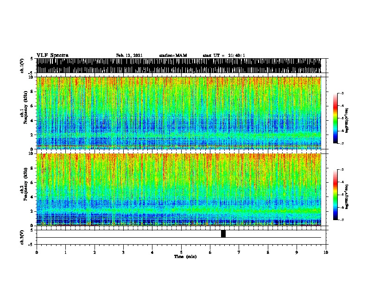The width and height of the screenshot is (367, 283).
Task: Select the "start UT = 21:40: 1" text
Action: coord(224,55)
